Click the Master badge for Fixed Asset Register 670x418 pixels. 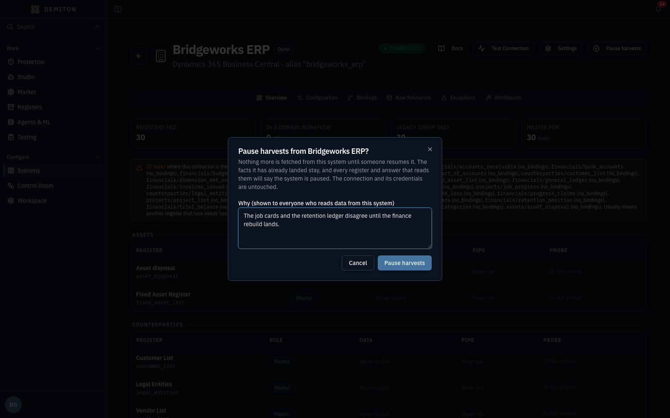(x=304, y=298)
